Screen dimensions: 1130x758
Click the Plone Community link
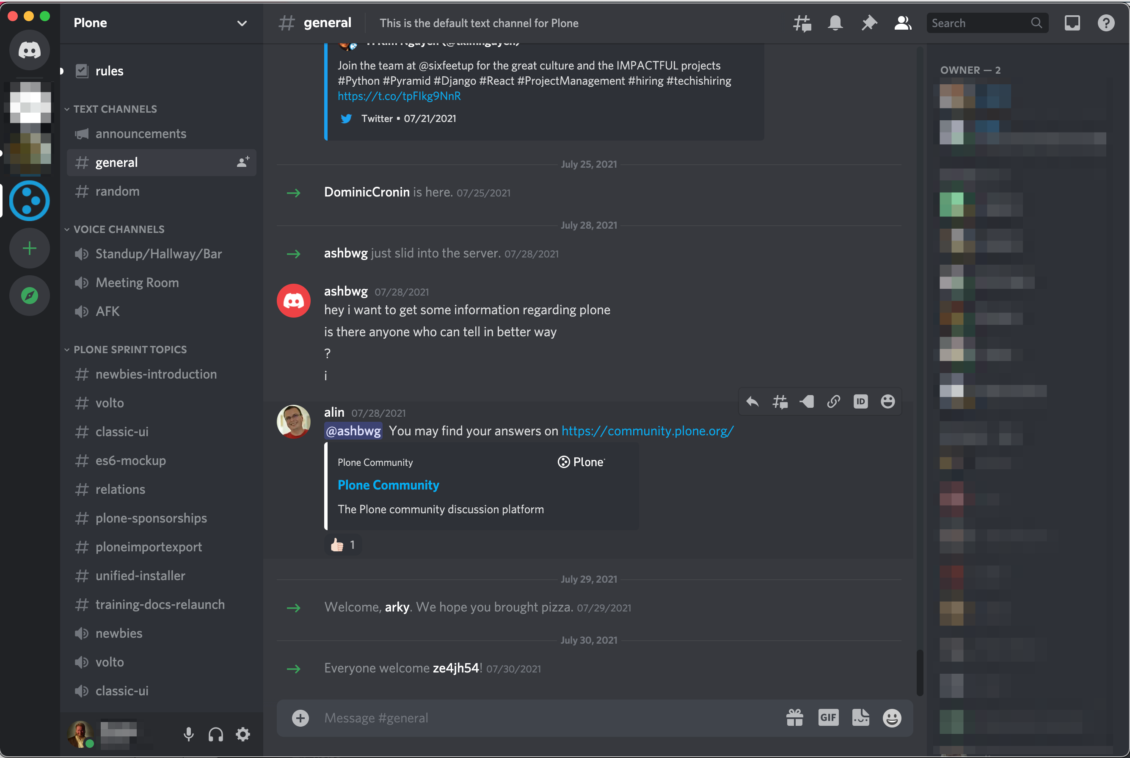click(x=388, y=485)
